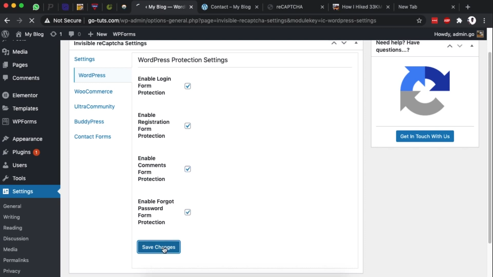The width and height of the screenshot is (493, 277).
Task: Open the Privacy settings submenu
Action: tap(12, 271)
